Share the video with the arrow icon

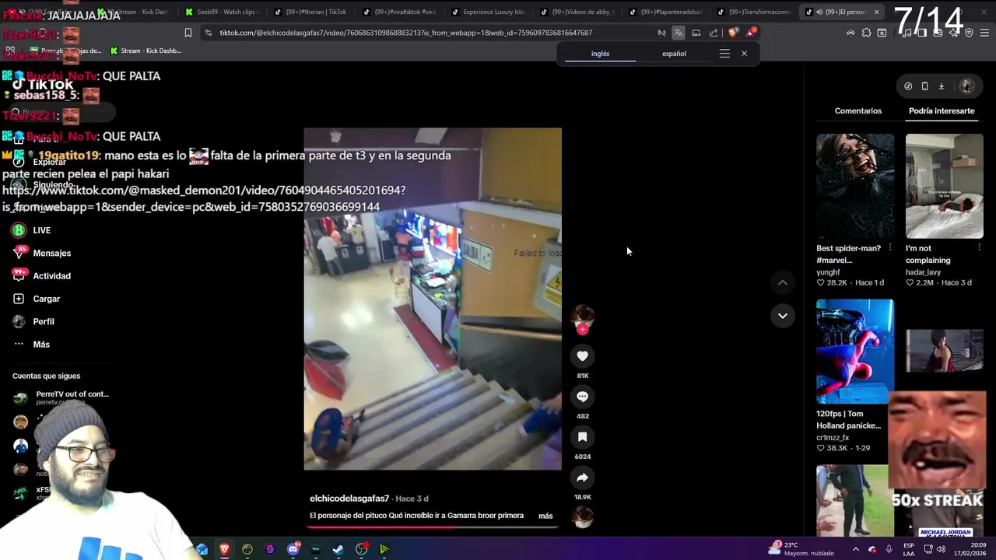[x=582, y=477]
